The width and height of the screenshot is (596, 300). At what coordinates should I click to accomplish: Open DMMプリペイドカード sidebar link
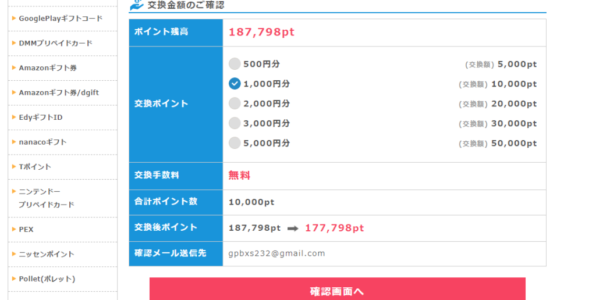[x=55, y=43]
